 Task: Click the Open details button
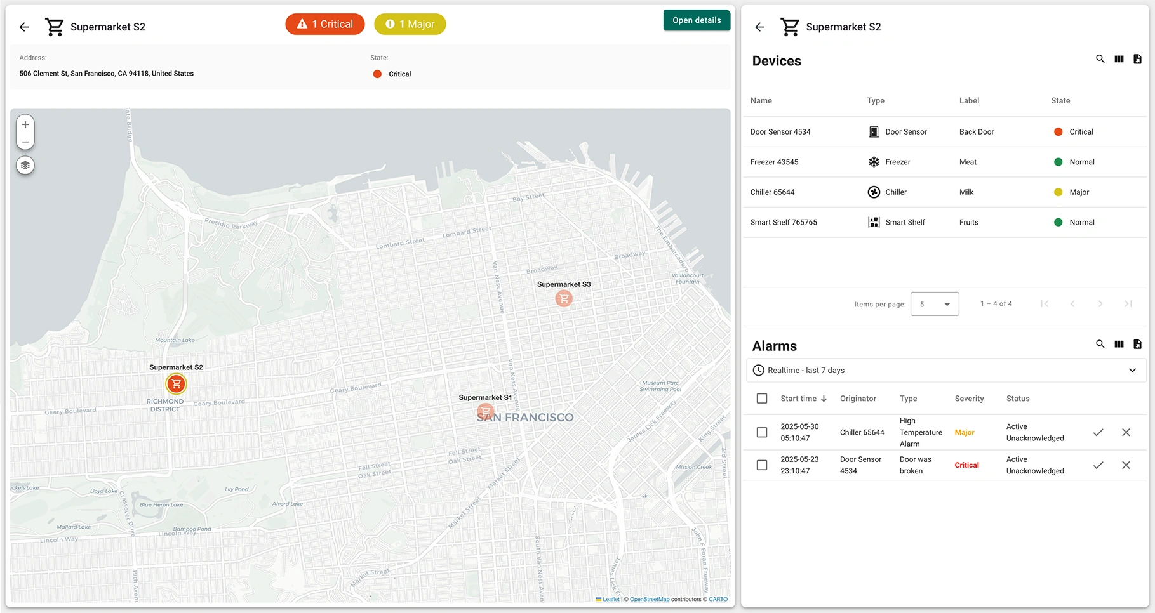click(x=697, y=20)
